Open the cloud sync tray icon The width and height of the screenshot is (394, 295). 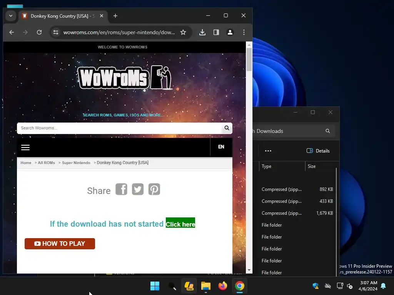[328, 286]
